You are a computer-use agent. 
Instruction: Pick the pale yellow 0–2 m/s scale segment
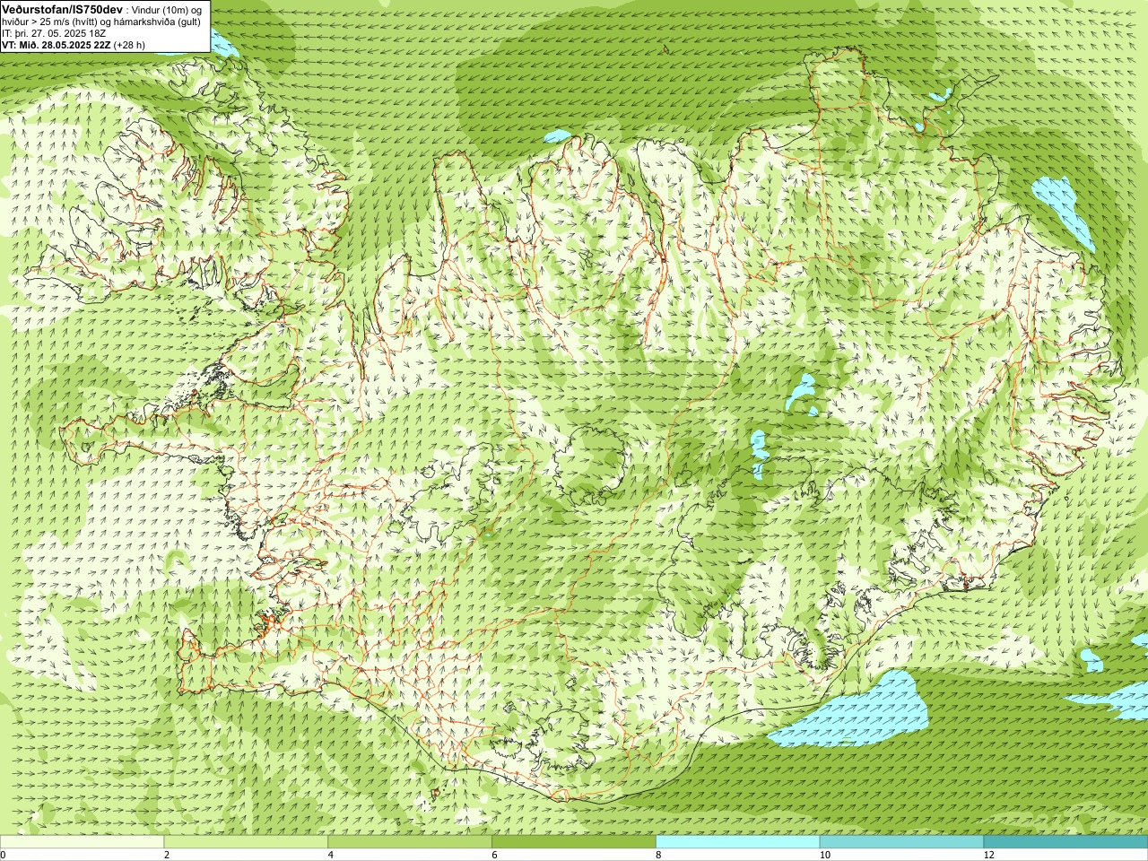[x=82, y=842]
